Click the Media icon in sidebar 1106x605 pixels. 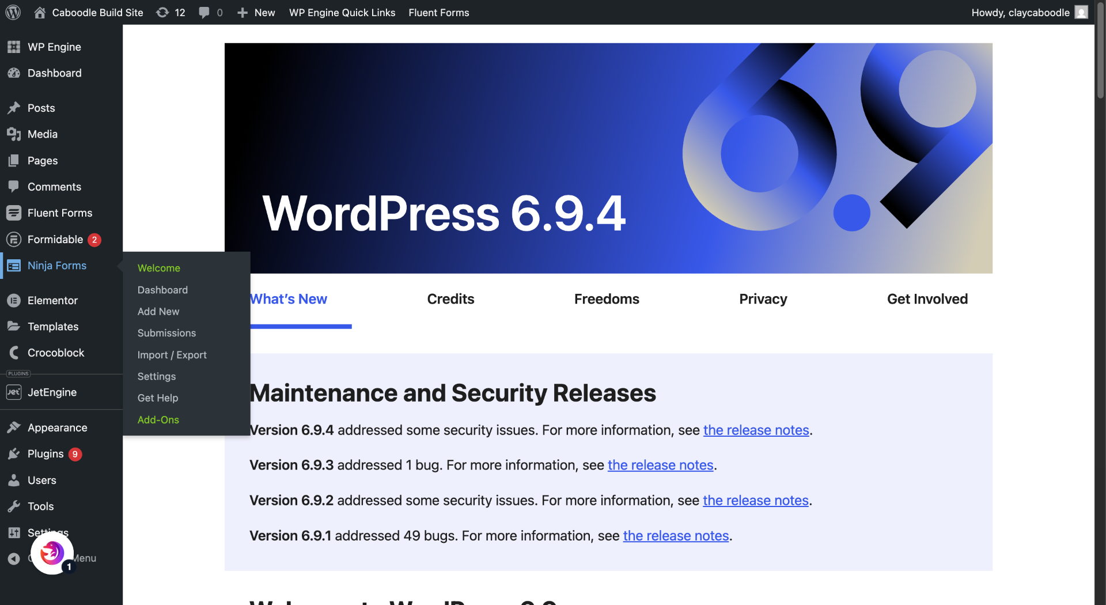tap(14, 134)
